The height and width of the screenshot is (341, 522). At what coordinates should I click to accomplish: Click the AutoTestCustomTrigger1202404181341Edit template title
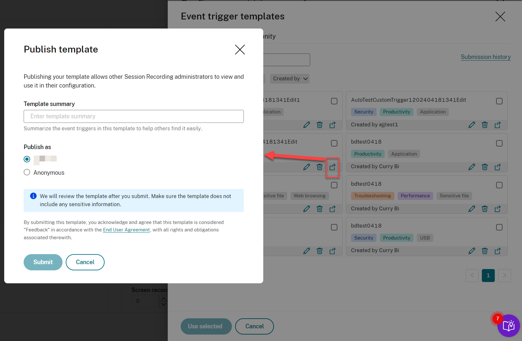(409, 100)
